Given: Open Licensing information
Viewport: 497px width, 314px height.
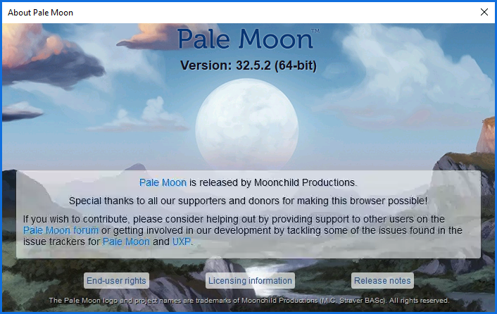Looking at the screenshot, I should pyautogui.click(x=250, y=281).
